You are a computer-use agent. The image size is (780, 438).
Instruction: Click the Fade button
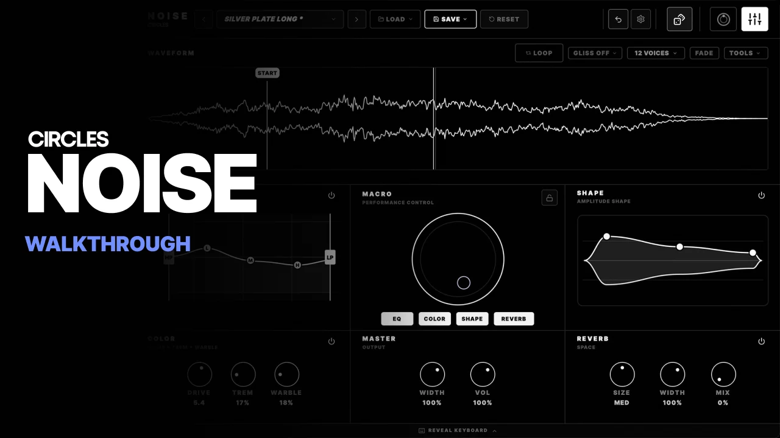click(704, 53)
